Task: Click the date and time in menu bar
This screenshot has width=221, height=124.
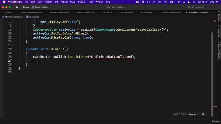Action: coord(208,2)
